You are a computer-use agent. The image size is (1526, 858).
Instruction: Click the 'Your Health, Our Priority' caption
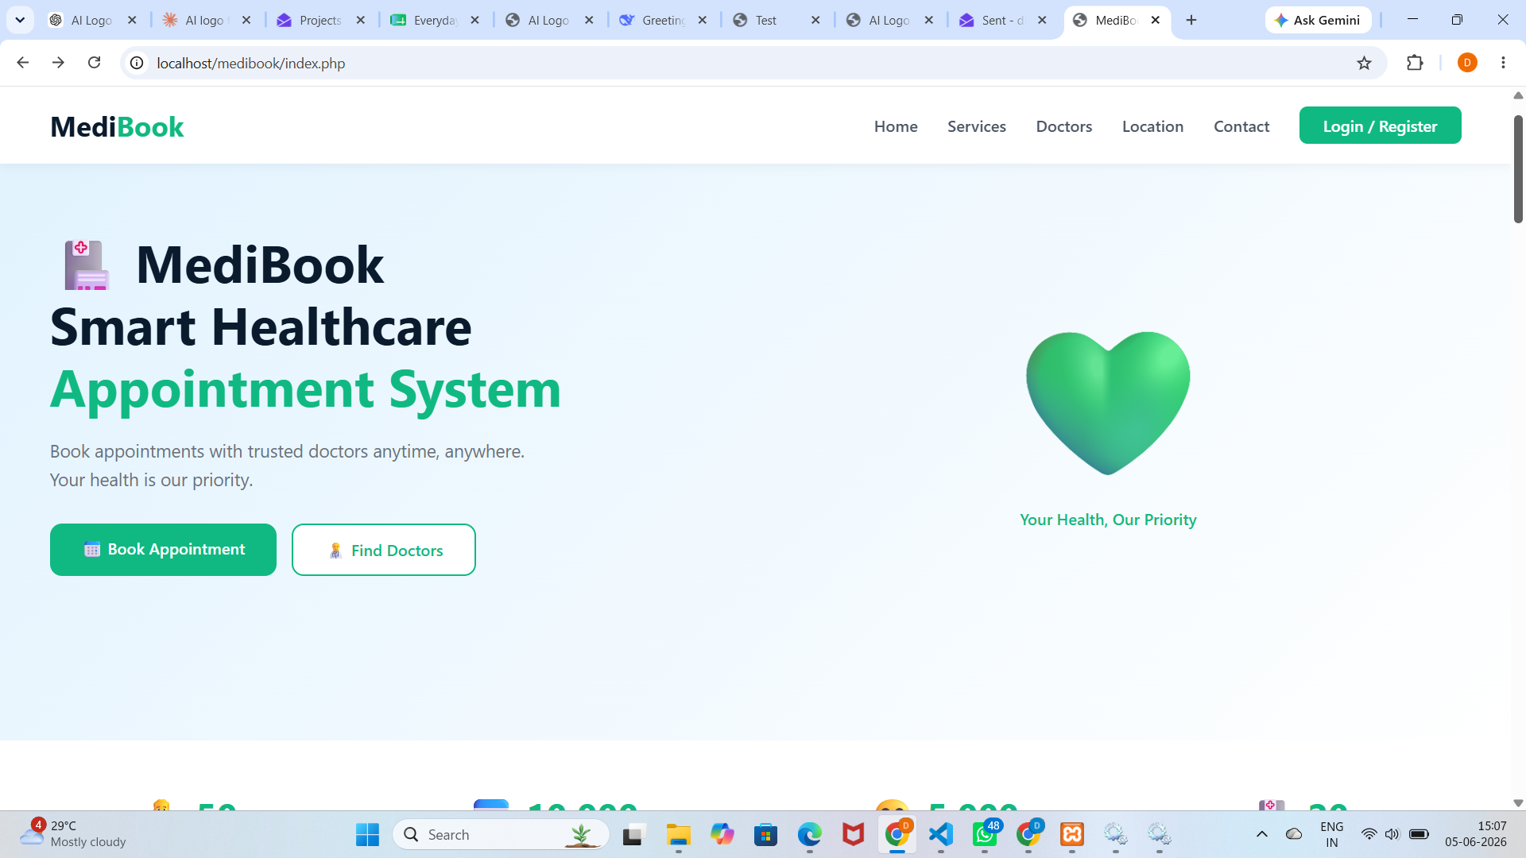pos(1108,520)
